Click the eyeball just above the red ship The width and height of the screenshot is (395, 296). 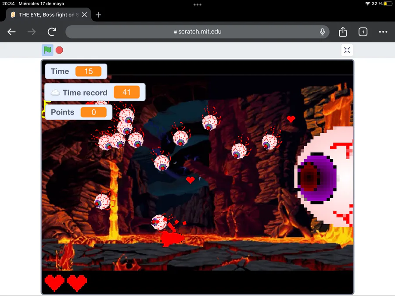[159, 222]
